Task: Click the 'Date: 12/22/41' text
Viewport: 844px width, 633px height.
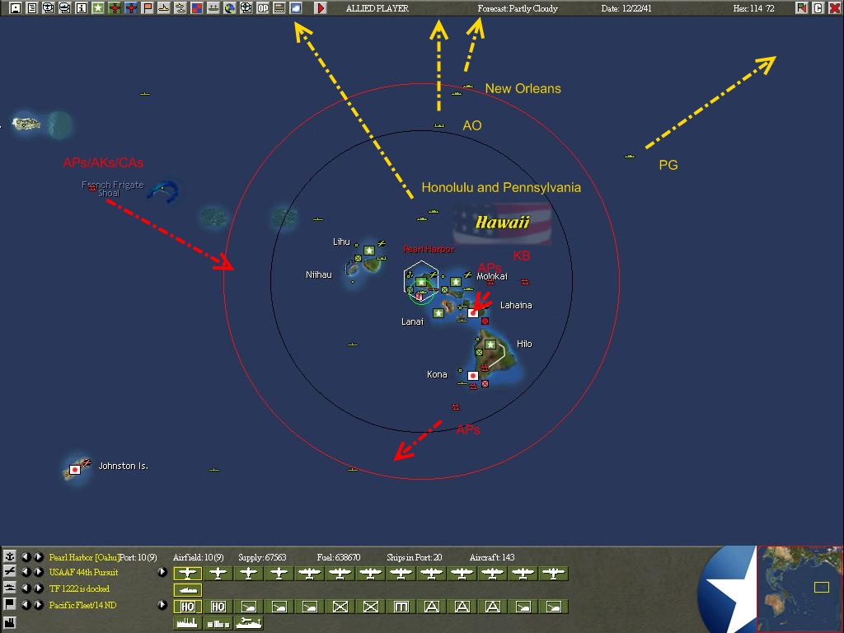Action: (x=626, y=8)
